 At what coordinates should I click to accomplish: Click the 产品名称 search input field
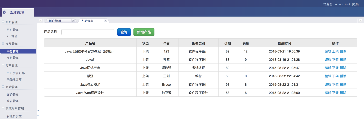click(x=88, y=32)
